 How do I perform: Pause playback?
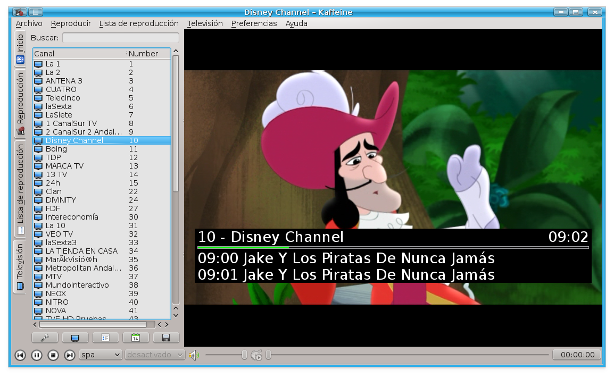coord(37,355)
